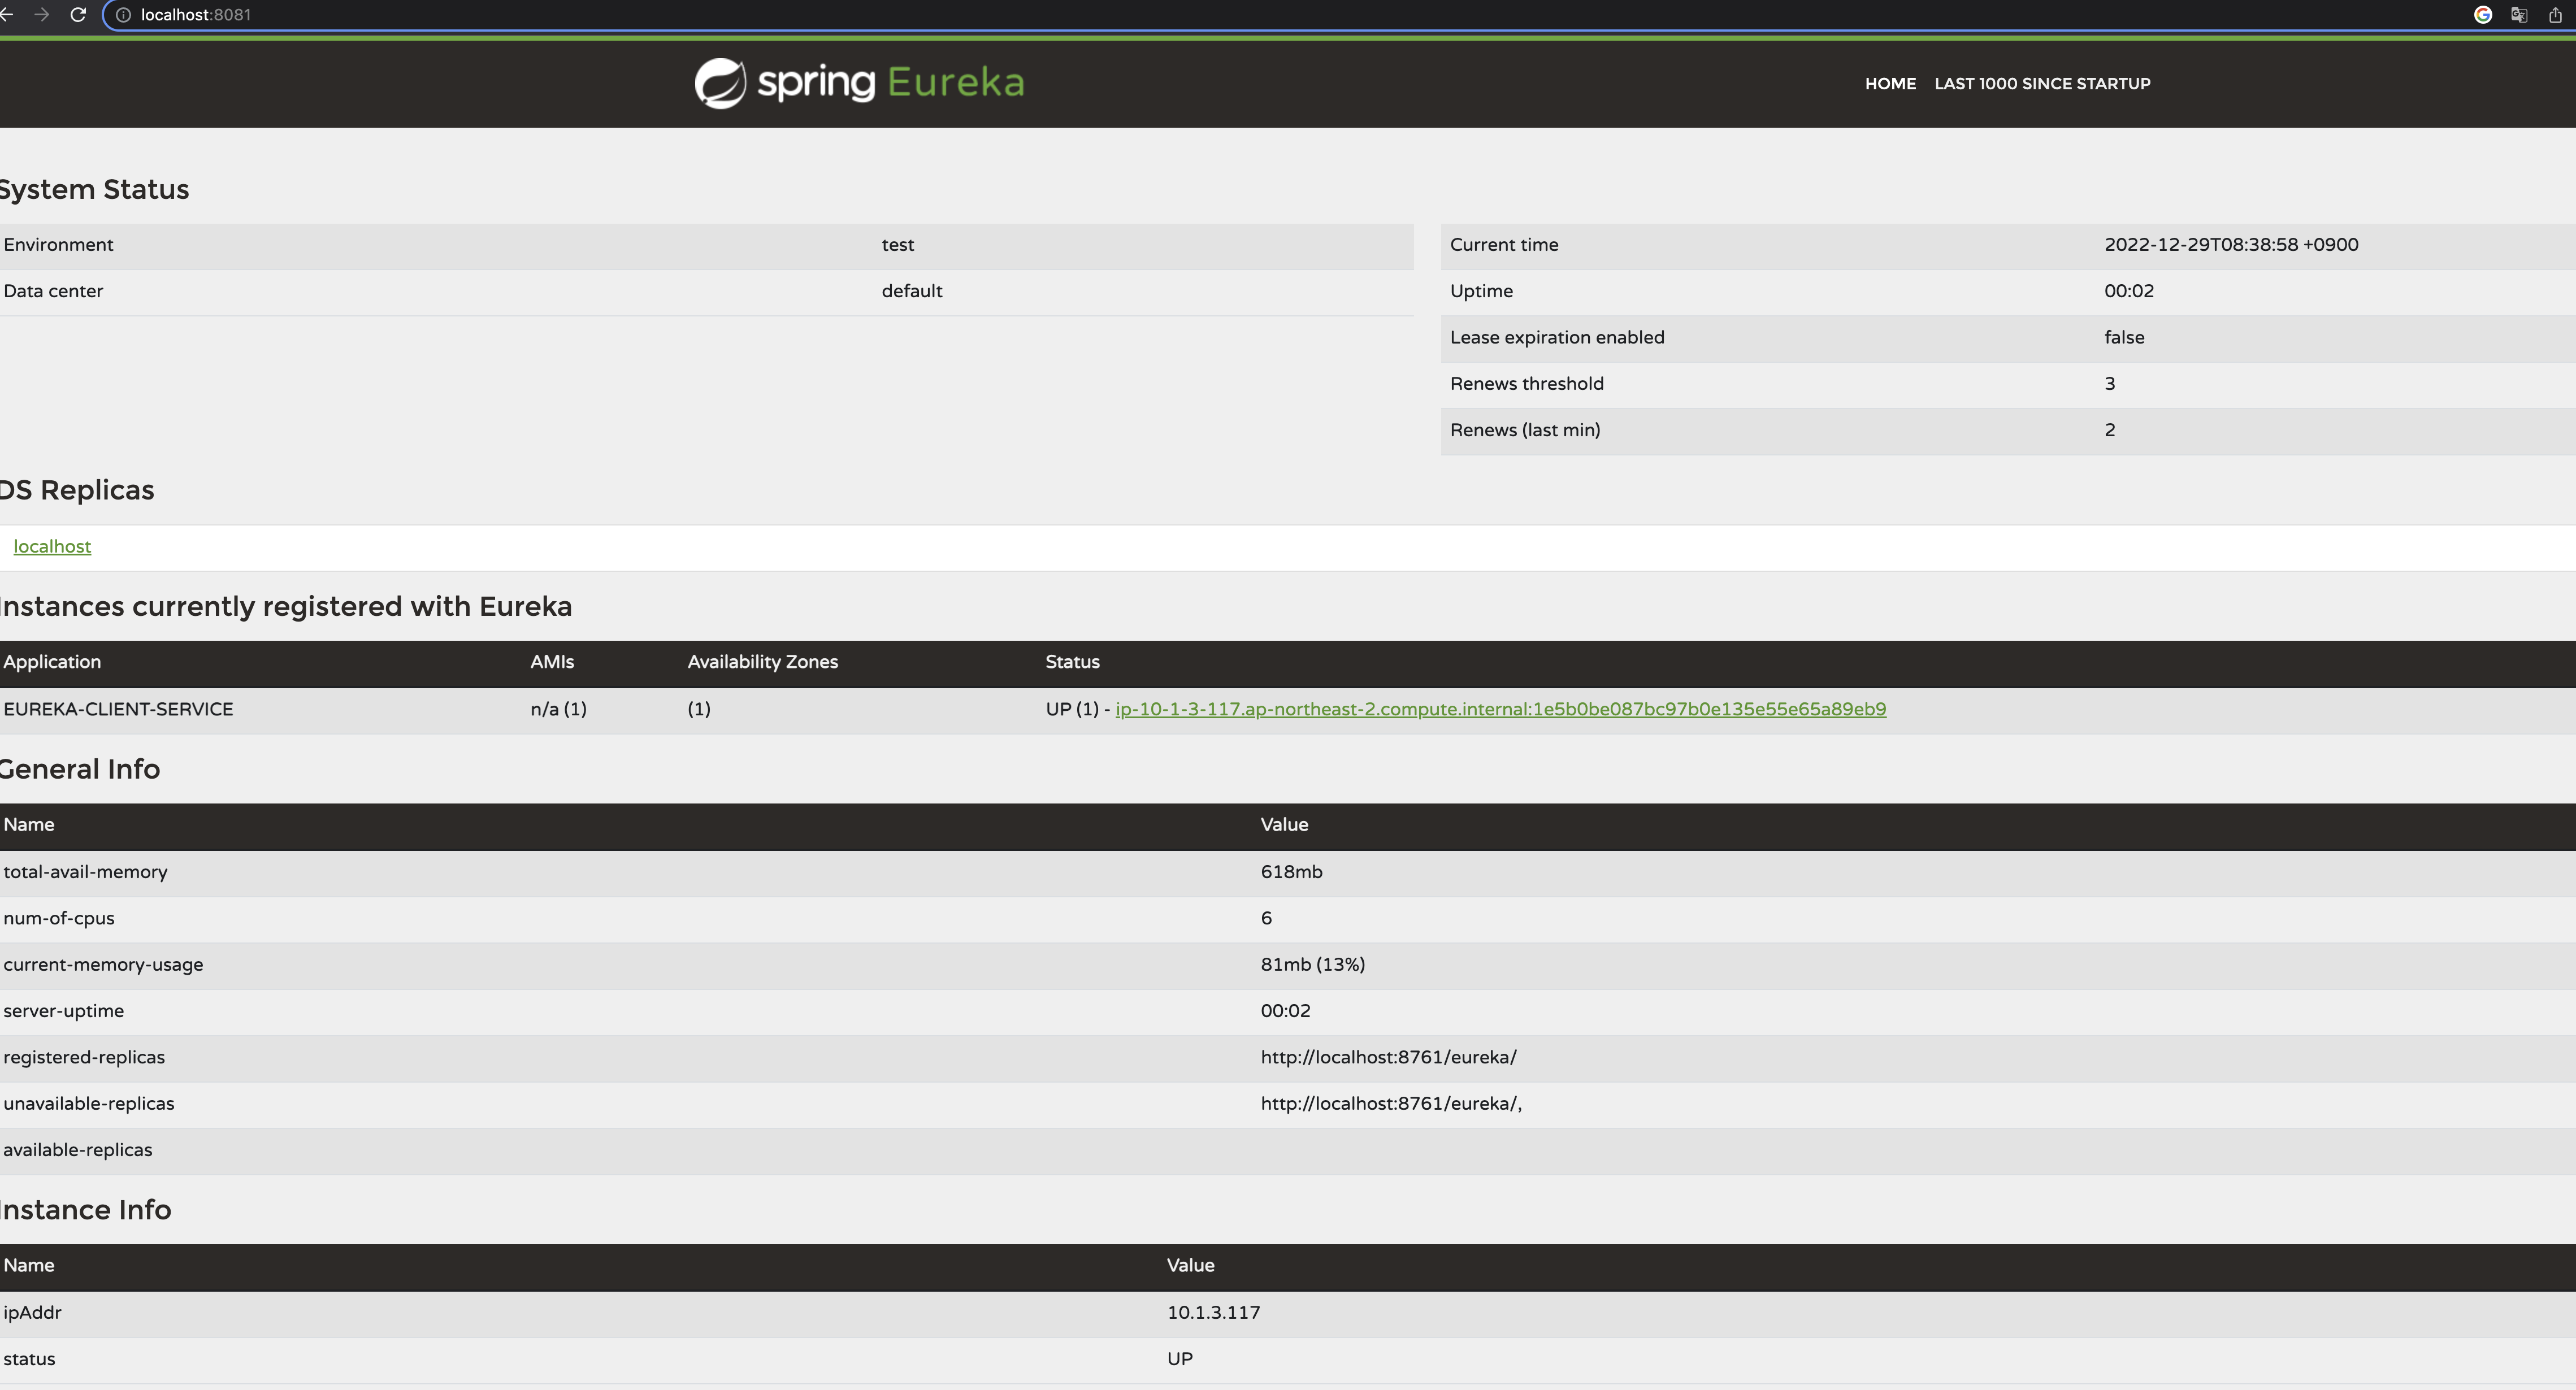Click the Renews threshold value 3
Screen dimensions: 2576x1390
pyautogui.click(x=2109, y=384)
